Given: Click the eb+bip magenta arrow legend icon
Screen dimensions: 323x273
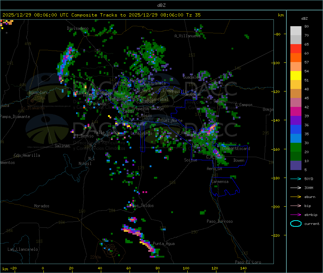Looking at the screenshot, I should tap(296, 215).
